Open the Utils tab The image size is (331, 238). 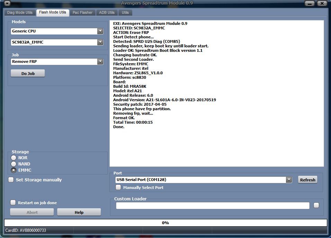click(125, 12)
